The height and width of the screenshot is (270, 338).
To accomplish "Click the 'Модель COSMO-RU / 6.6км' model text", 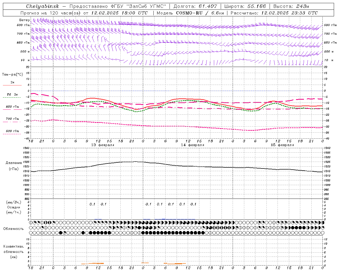I will (190, 13).
